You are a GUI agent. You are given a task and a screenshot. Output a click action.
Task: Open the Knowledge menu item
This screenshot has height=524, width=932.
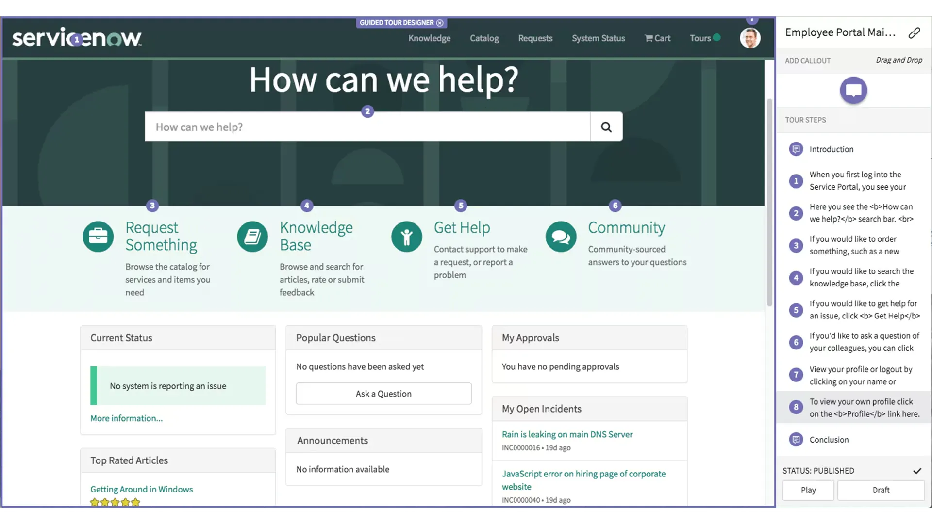click(429, 38)
